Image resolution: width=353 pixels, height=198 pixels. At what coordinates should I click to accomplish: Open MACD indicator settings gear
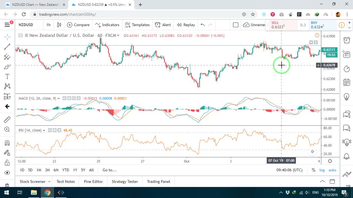(69, 98)
